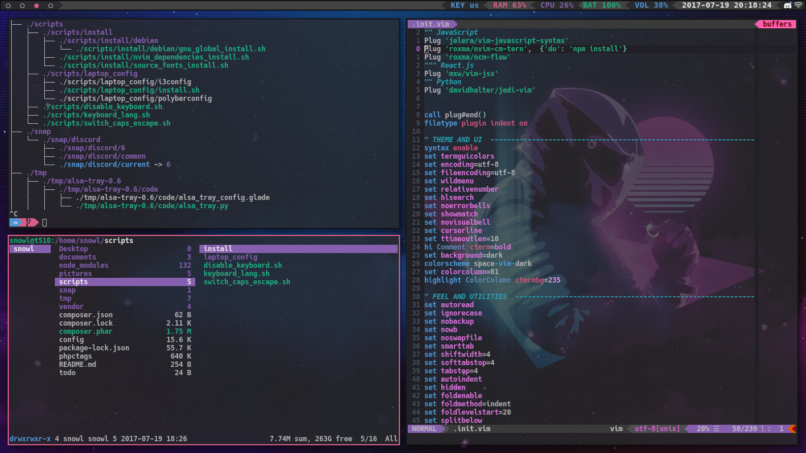Open the node_modules directory in ranger
806x453 pixels.
tap(83, 265)
